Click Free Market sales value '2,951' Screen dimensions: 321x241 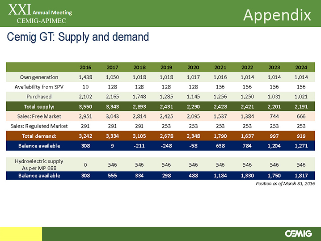pos(85,116)
